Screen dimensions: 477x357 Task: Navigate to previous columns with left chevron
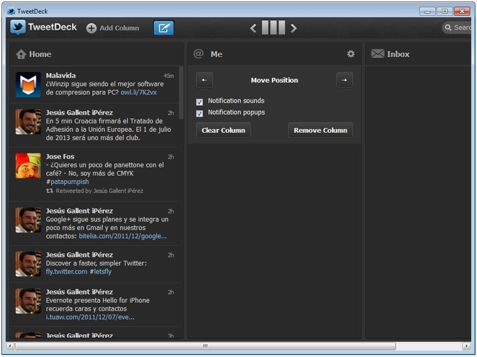(253, 28)
